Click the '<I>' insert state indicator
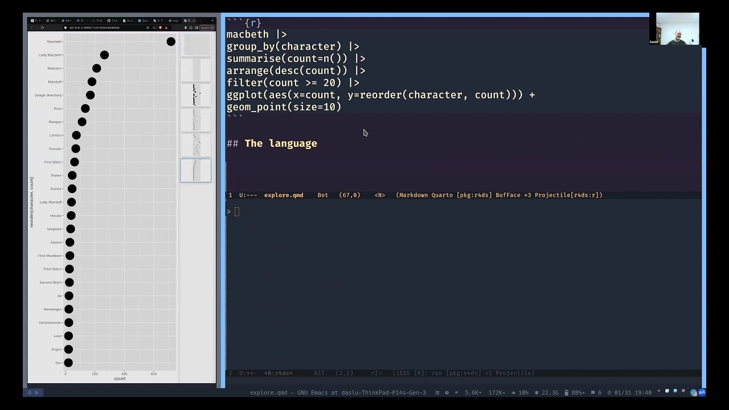The image size is (729, 410). (376, 373)
